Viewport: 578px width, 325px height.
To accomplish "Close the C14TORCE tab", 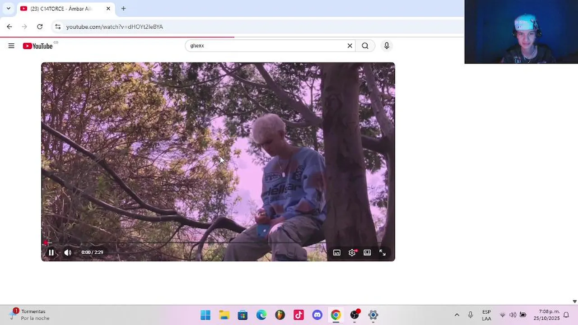I will click(x=108, y=9).
